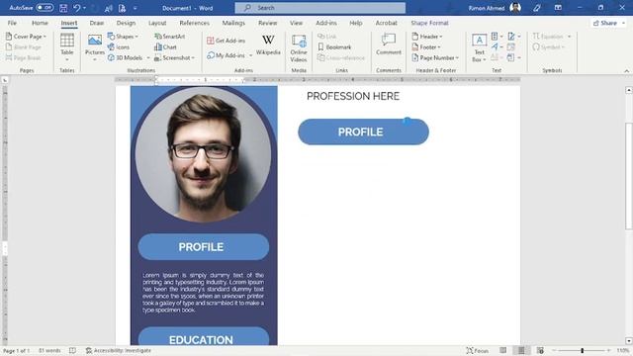
Task: Click the Date & Time icon
Action: [x=511, y=47]
